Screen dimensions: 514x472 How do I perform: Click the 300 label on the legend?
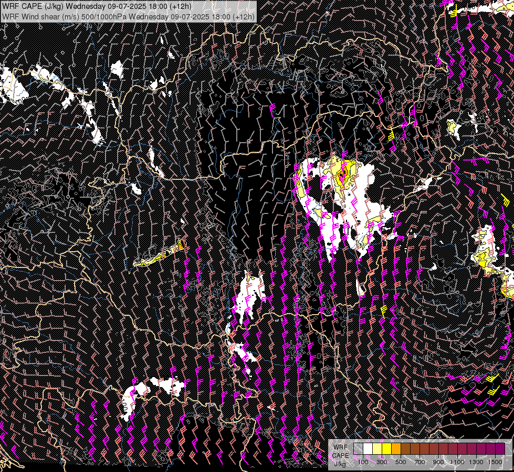(x=382, y=462)
